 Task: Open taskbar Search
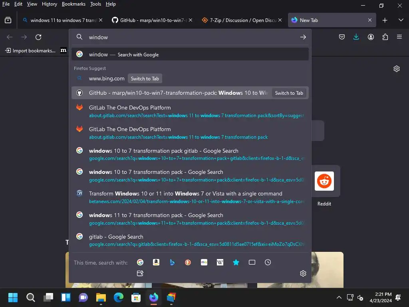[30, 297]
